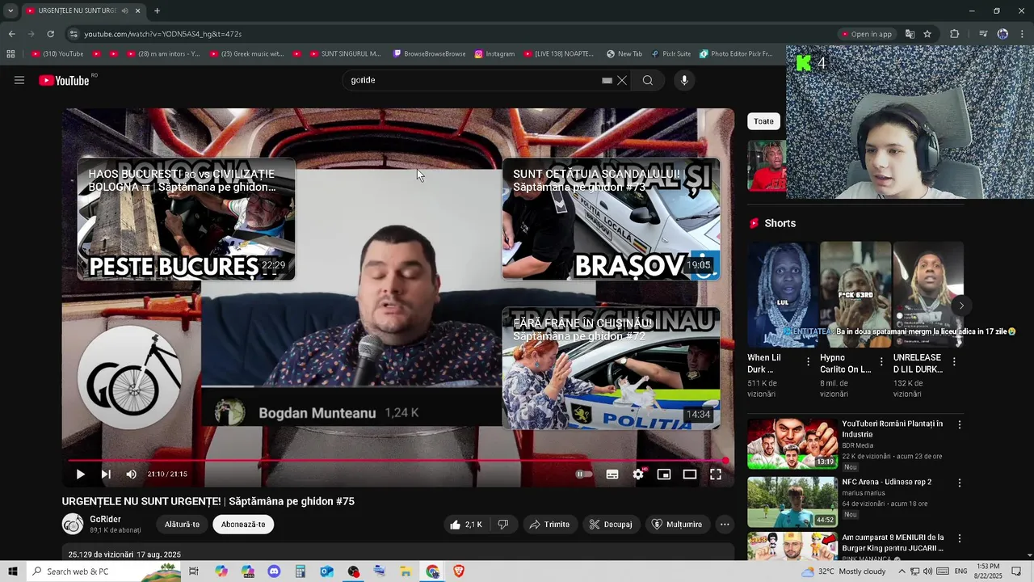1034x582 pixels.
Task: Open the '(310) YouTube' bookmark
Action: pos(57,54)
